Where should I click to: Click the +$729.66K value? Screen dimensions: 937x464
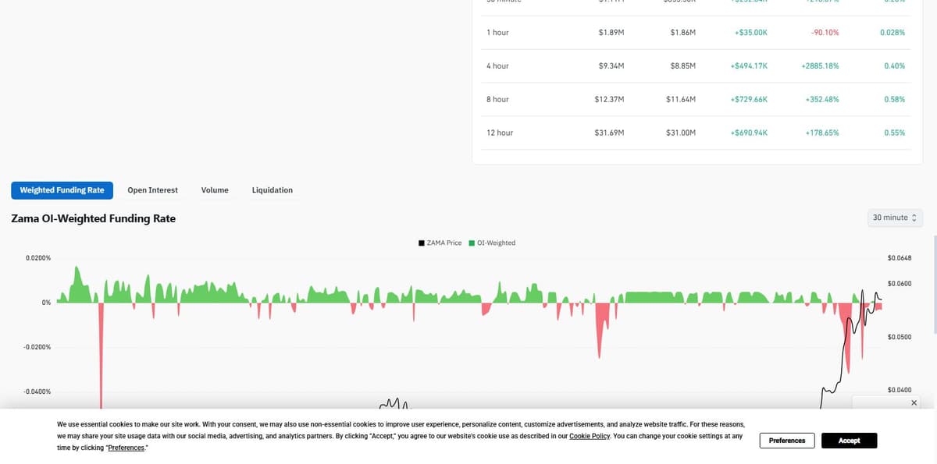click(x=749, y=100)
